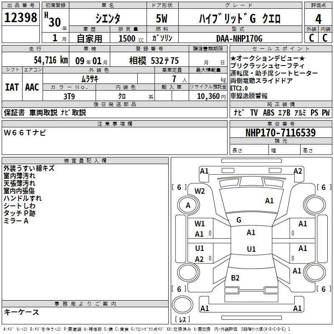Screen dimensions: 334x334
Task: Select the overall grade 4 score
Action: pos(318,19)
